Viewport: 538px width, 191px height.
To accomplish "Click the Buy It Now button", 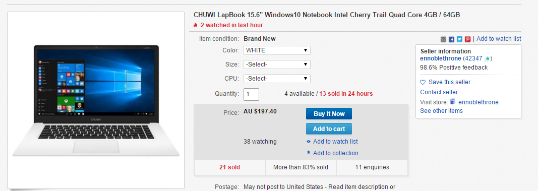I will coord(329,114).
